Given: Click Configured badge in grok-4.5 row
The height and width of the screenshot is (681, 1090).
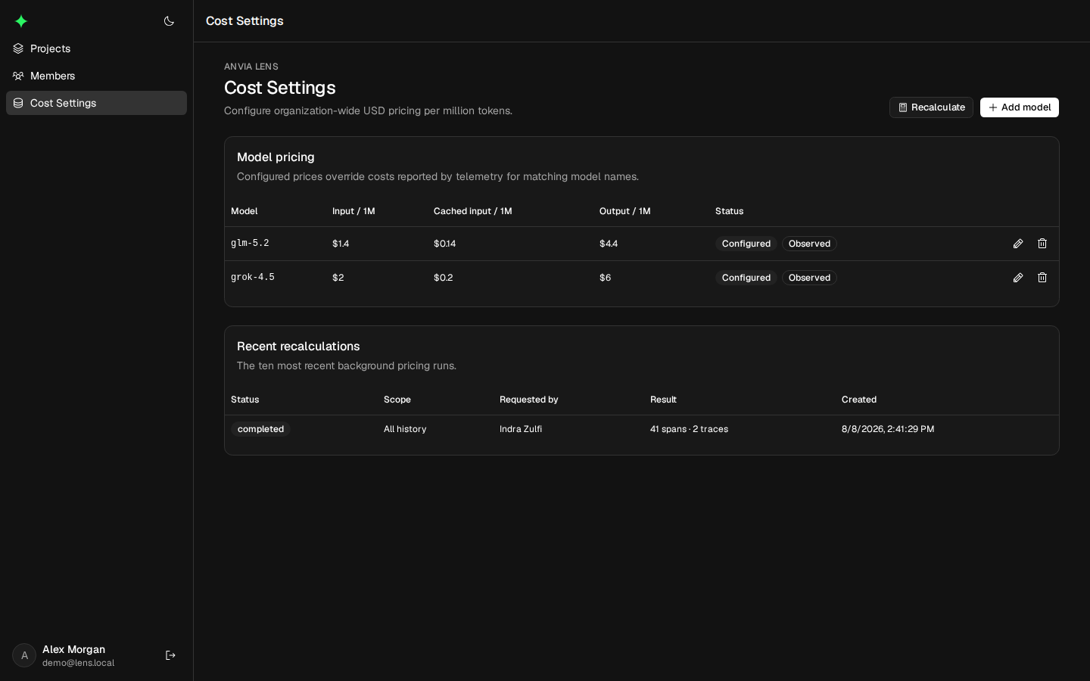Looking at the screenshot, I should (x=746, y=278).
